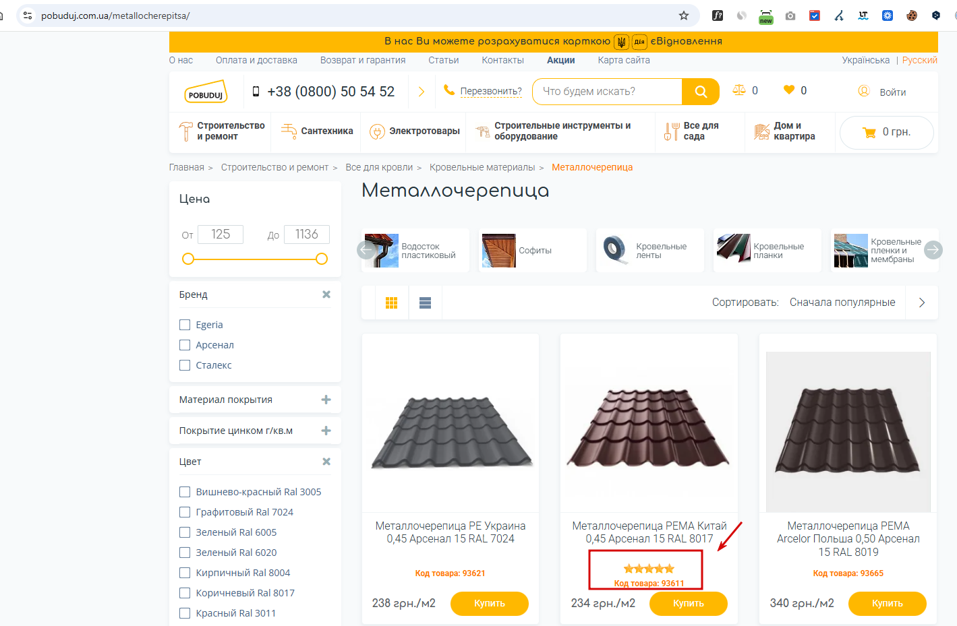The image size is (957, 626).
Task: Clear the Цвет filter with X
Action: tap(326, 462)
